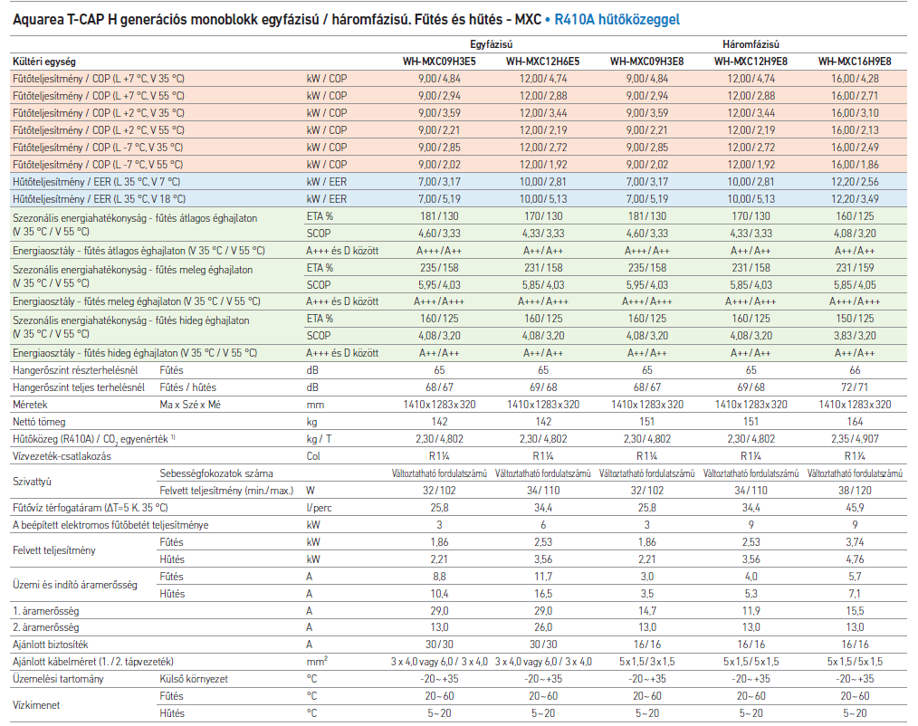
Task: Click the 'Külső környezet' sub-label
Action: pos(194,679)
